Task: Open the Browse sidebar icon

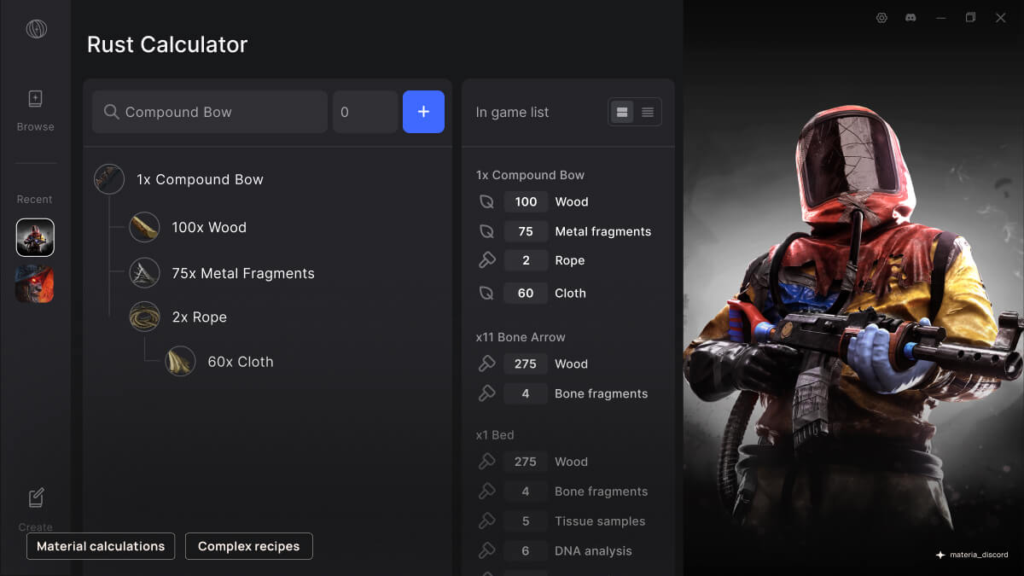Action: tap(35, 100)
